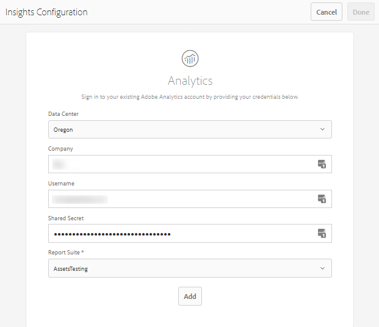Viewport: 379px width, 327px height.
Task: Click into the Username text field
Action: click(x=183, y=199)
